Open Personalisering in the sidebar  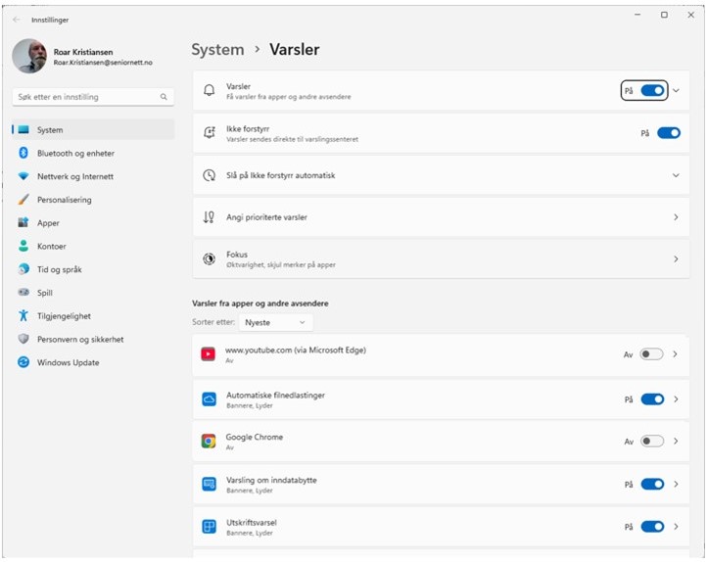65,200
